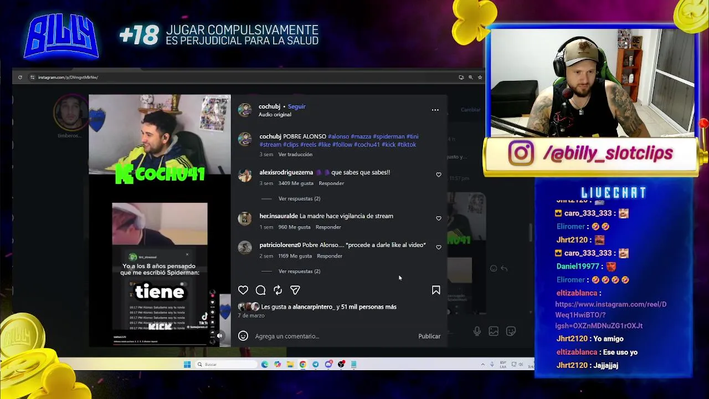
Task: Click install app icon in address bar
Action: (x=461, y=77)
